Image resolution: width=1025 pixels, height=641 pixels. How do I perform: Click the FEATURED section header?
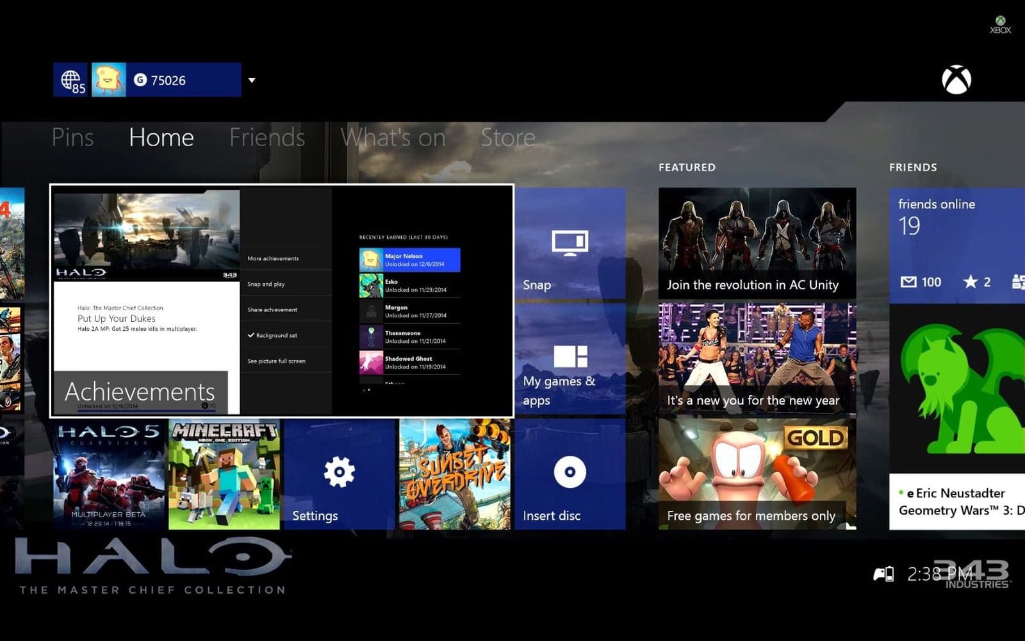687,167
